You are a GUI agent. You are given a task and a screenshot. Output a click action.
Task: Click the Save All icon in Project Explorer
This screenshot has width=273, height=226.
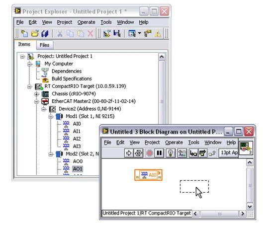click(x=45, y=33)
